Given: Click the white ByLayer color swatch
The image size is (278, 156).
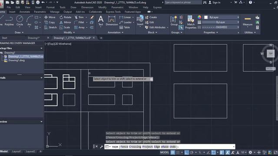Looking at the screenshot, I should coord(206,17).
